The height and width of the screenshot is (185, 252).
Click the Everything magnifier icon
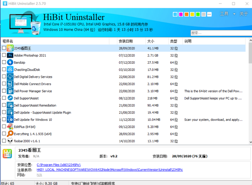tap(10, 134)
